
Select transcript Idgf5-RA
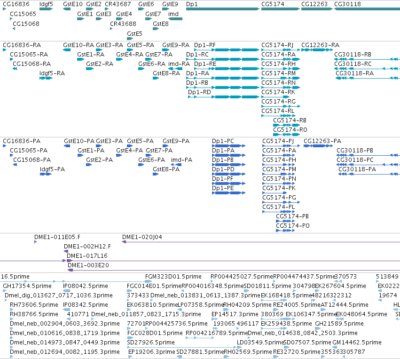[x=52, y=73]
